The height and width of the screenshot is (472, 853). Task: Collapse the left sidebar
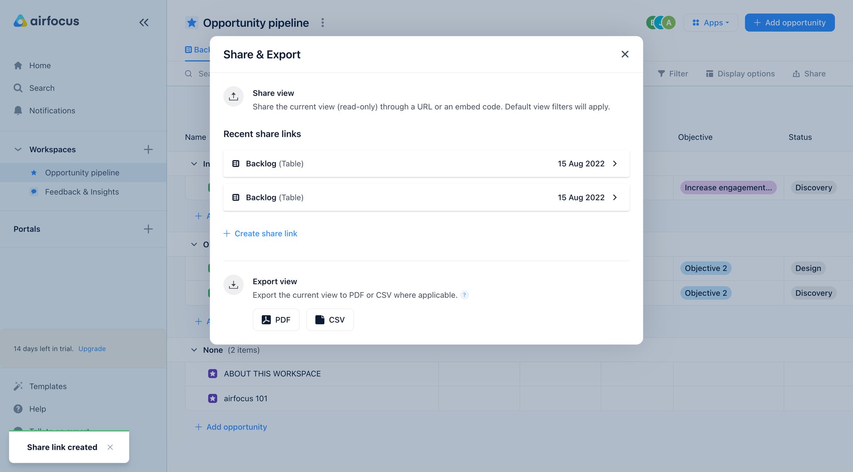[143, 22]
